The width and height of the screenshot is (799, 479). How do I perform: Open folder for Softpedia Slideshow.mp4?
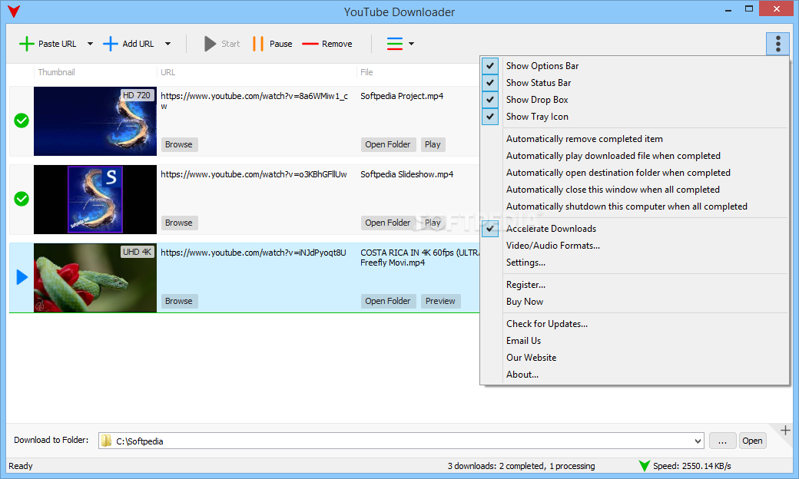click(x=388, y=223)
